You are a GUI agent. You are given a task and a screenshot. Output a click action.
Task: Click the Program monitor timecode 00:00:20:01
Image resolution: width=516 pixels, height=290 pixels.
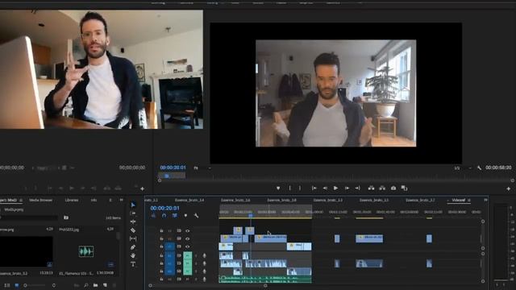click(173, 168)
